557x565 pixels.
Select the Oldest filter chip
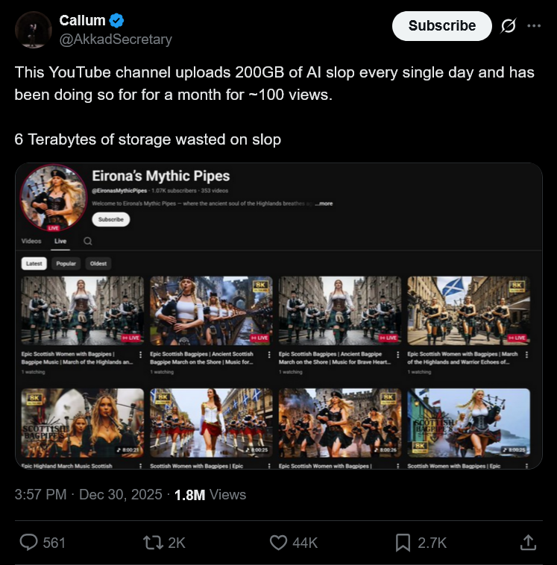(x=98, y=263)
